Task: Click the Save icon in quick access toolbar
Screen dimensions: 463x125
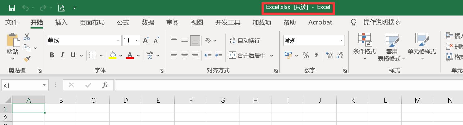Action: [x=12, y=8]
